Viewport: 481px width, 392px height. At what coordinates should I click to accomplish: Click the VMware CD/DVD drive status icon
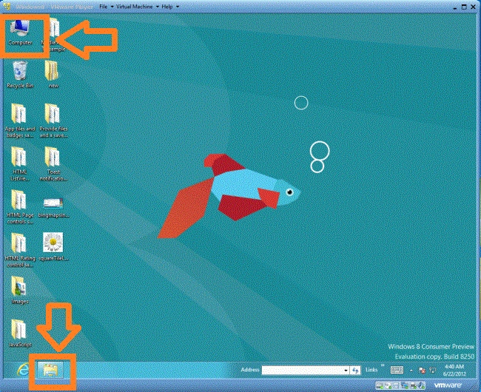pyautogui.click(x=388, y=385)
